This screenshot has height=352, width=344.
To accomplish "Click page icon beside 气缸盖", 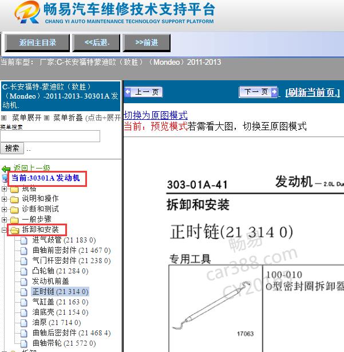I will (24, 302).
